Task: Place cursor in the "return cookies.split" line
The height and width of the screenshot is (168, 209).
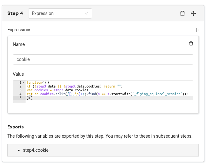Action: tap(107, 94)
